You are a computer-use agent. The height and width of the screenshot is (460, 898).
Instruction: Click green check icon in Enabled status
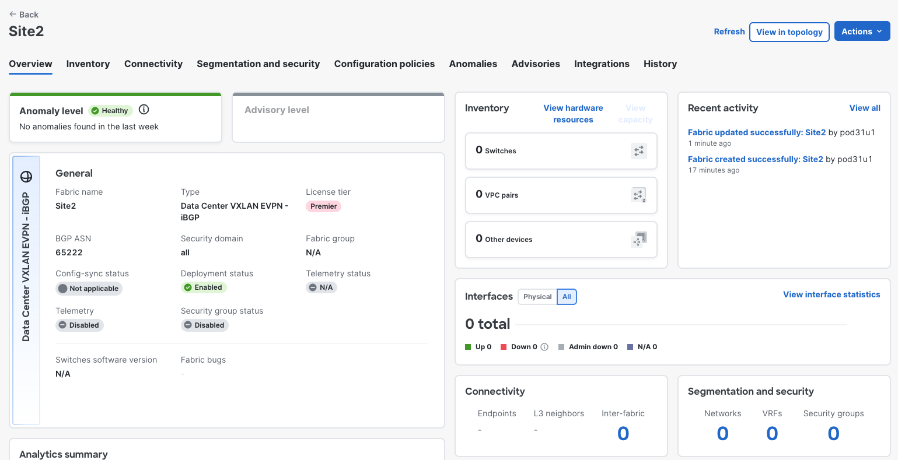pos(188,287)
